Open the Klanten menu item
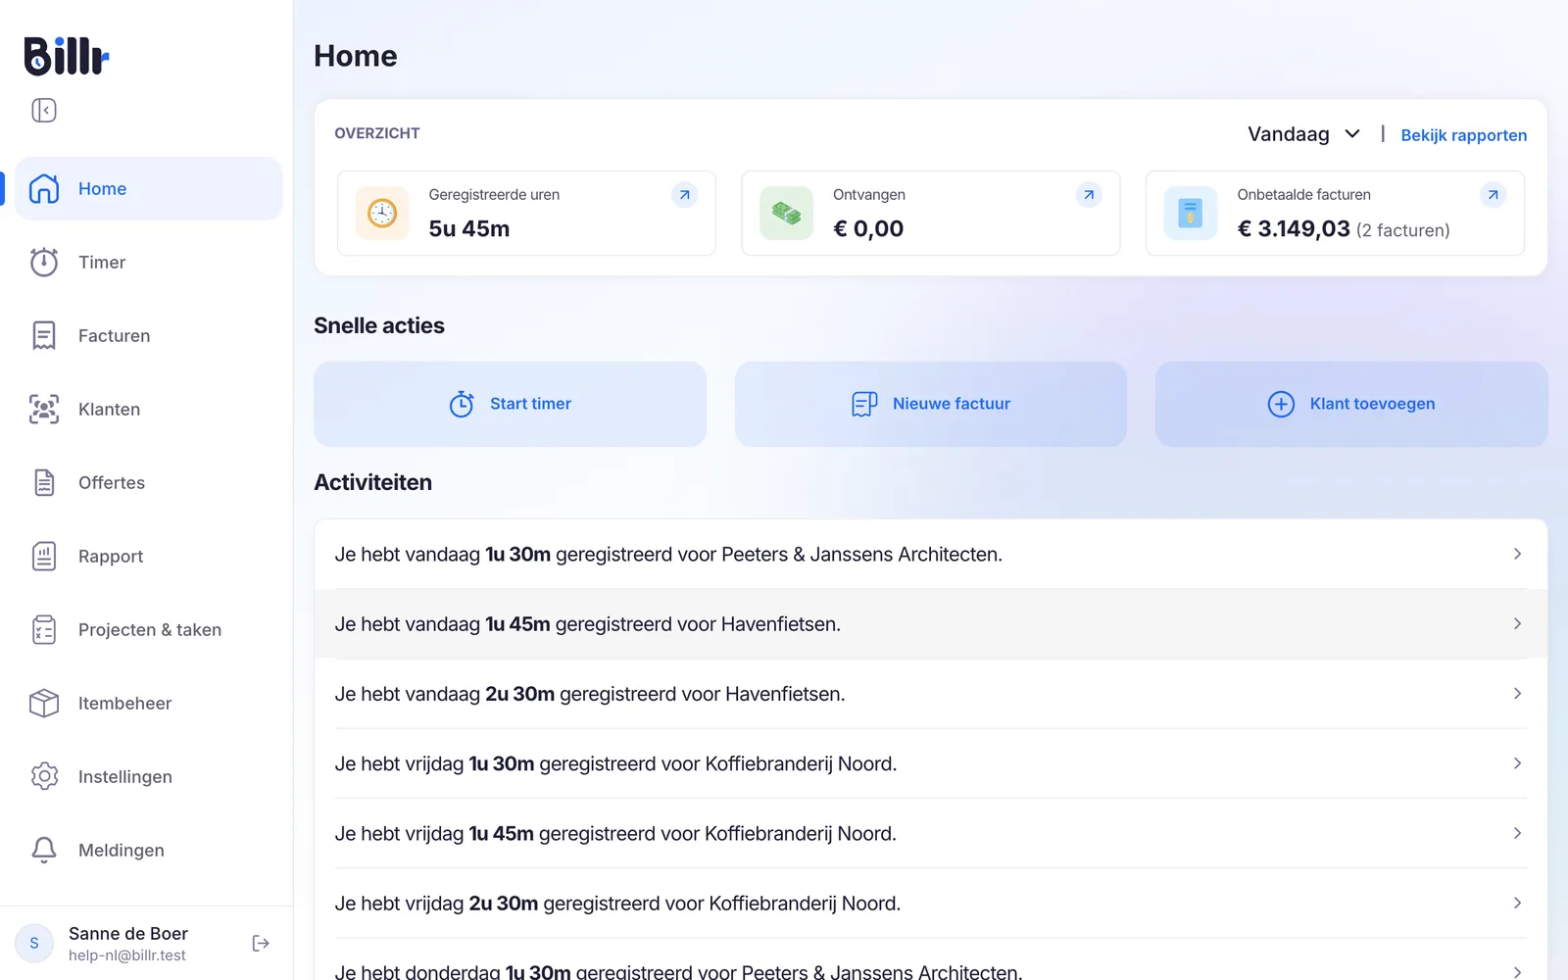 (x=149, y=409)
